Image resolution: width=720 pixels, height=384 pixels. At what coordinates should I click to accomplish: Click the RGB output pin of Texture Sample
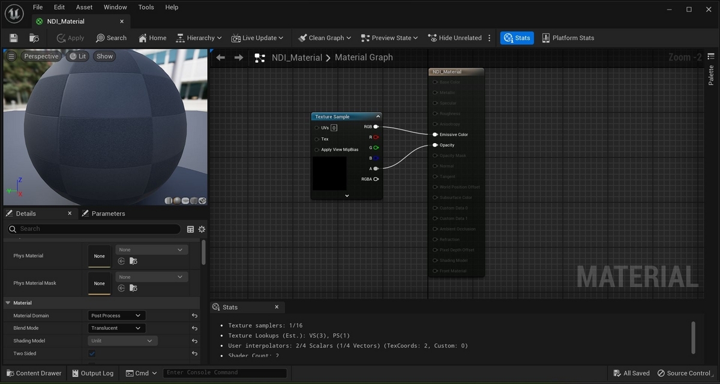click(376, 127)
